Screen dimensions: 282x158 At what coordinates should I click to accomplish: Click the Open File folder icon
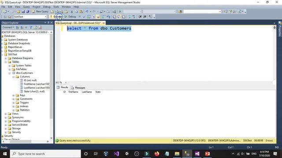tap(19, 11)
